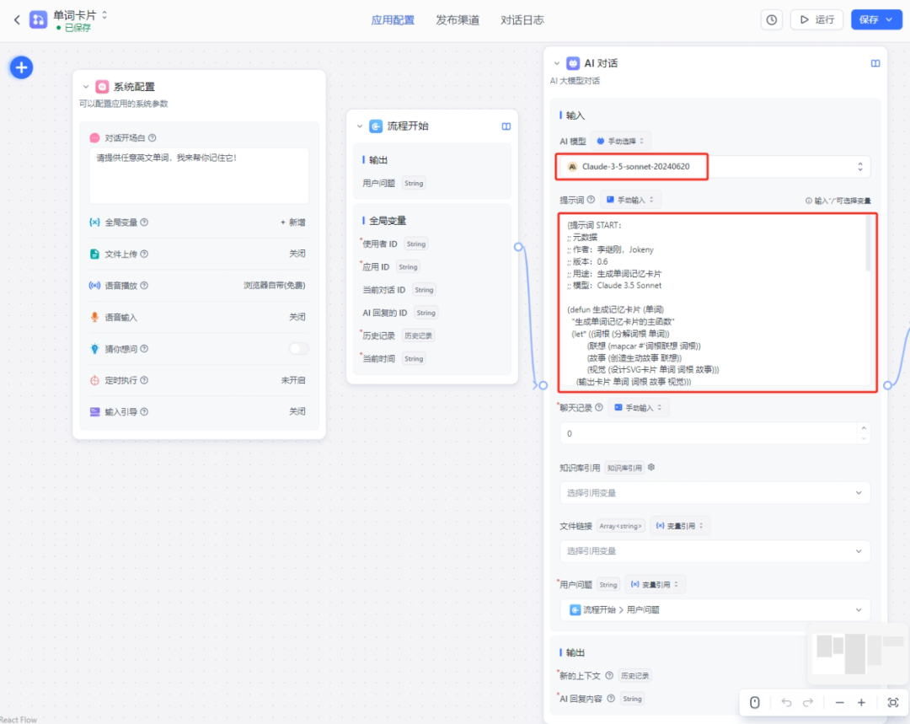Click the 运行 button
Viewport: 910px width, 724px height.
click(816, 19)
